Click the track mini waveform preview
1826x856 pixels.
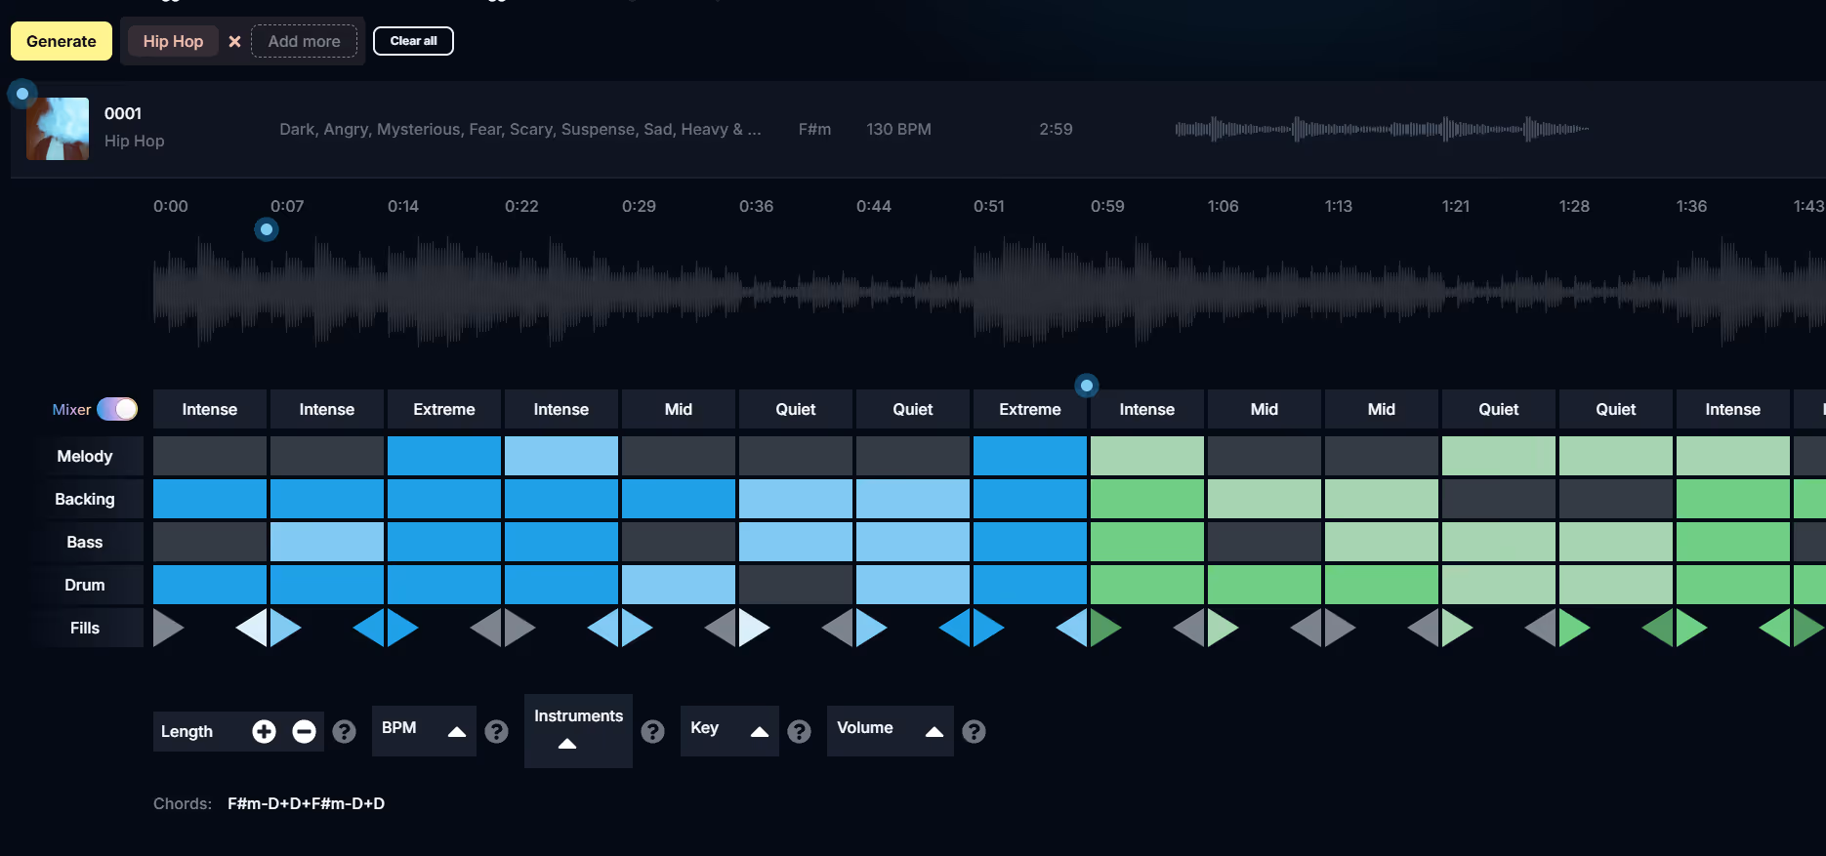(1382, 129)
